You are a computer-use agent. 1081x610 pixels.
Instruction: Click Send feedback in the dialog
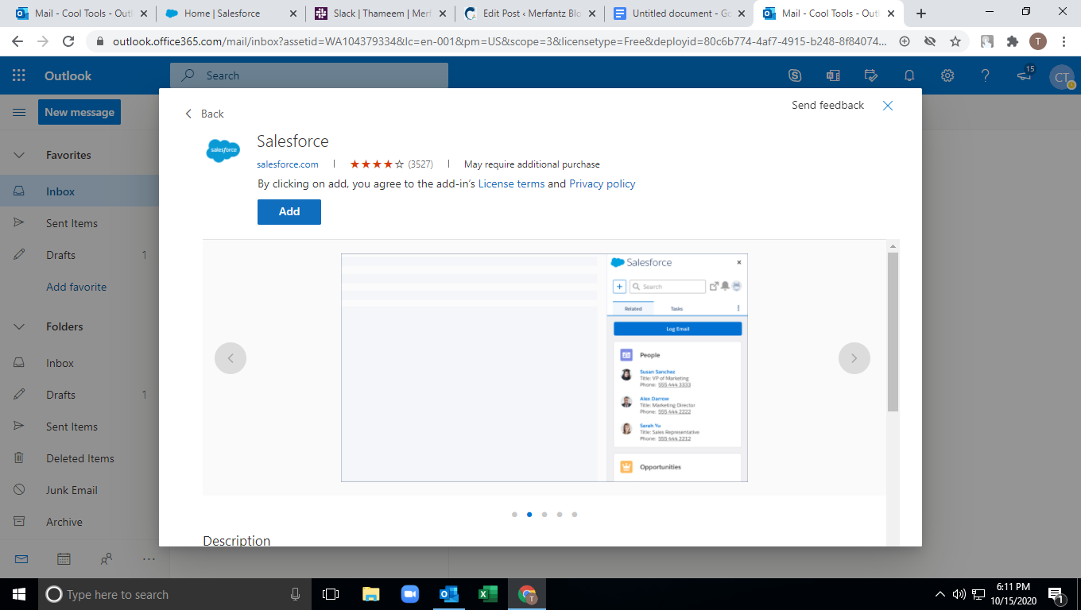[827, 105]
